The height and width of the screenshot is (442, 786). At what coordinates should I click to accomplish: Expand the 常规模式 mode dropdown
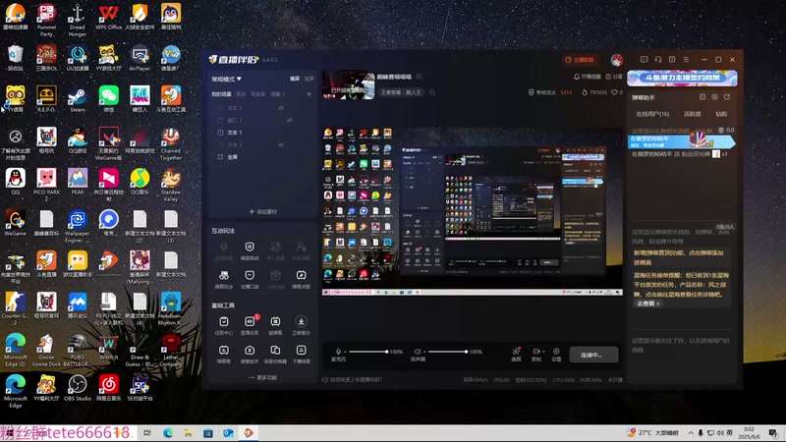click(x=227, y=79)
